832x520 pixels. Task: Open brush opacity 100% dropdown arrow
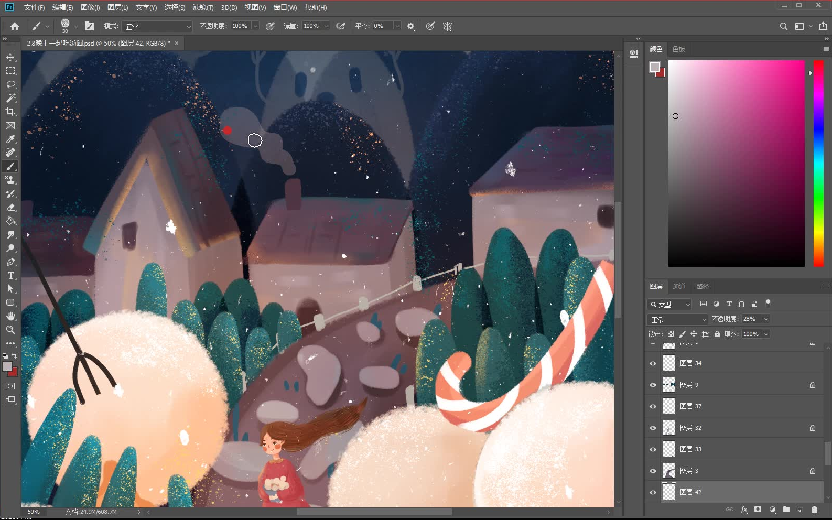point(255,26)
